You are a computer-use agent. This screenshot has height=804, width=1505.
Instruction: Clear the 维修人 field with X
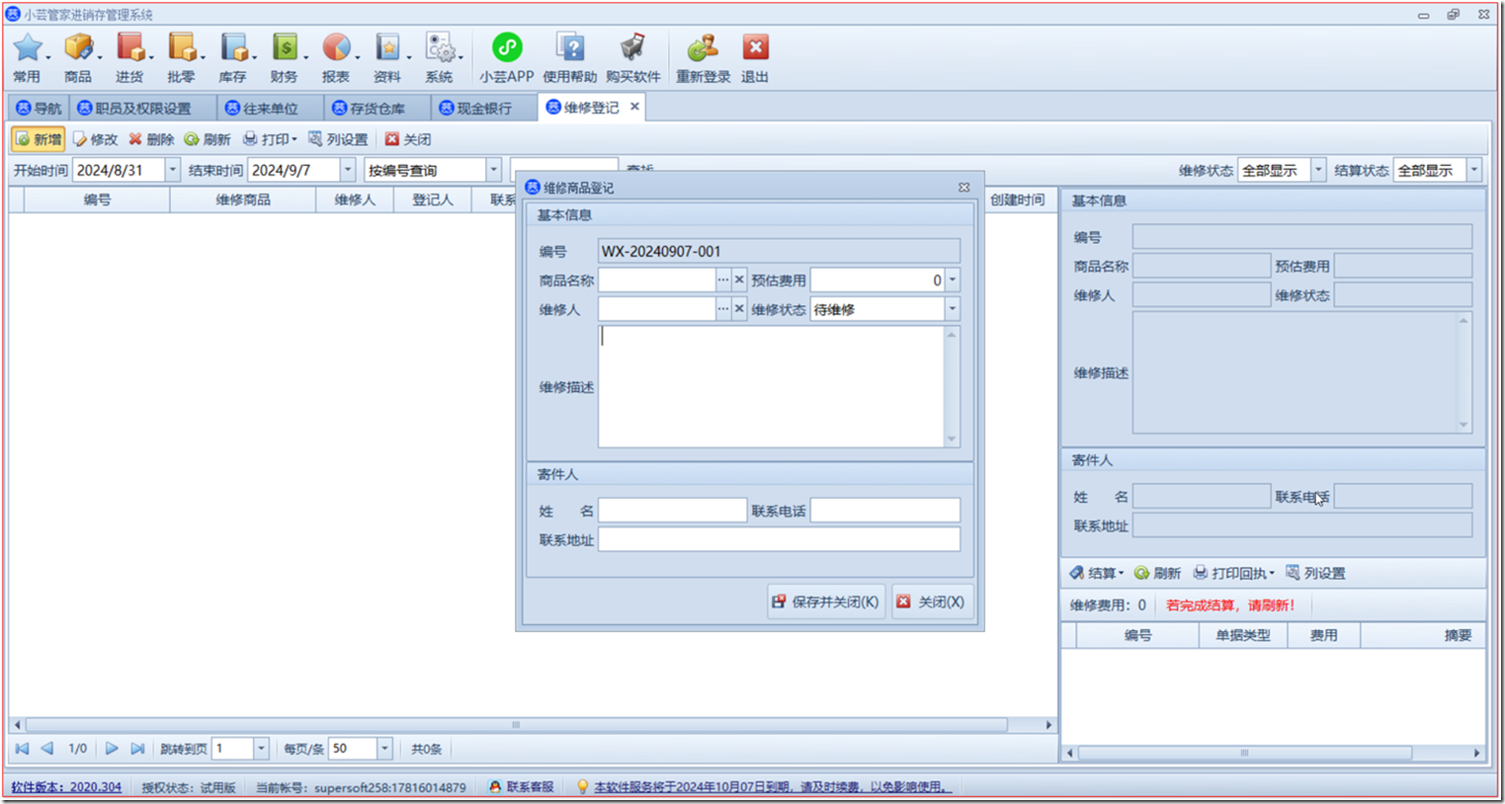tap(739, 309)
